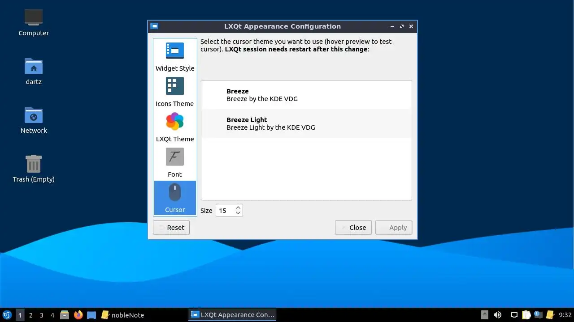Open the Icons Theme settings page
The width and height of the screenshot is (574, 322).
[x=175, y=92]
